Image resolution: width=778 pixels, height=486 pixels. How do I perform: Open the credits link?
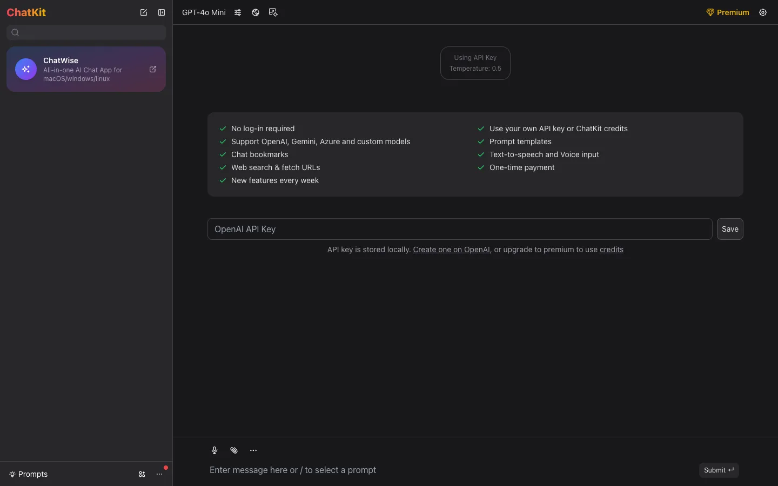612,249
